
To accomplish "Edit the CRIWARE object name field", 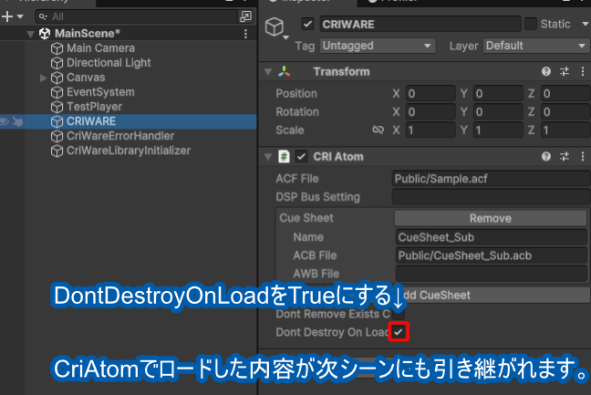I will tap(420, 24).
